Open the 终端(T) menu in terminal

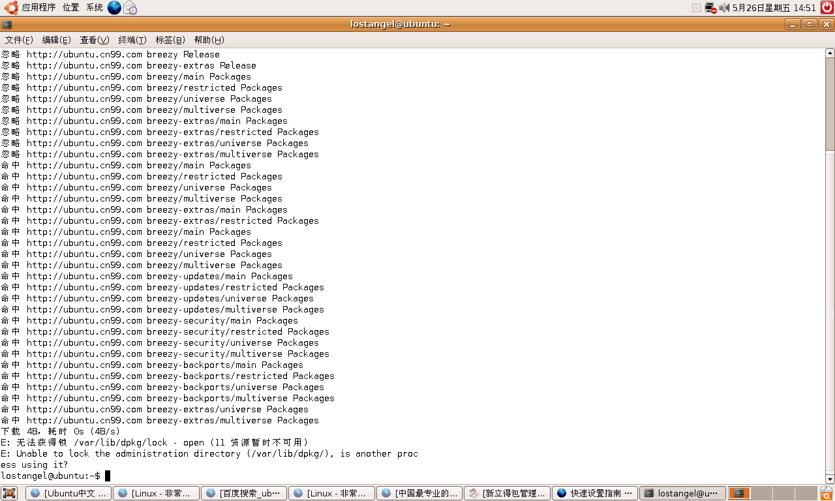[132, 40]
